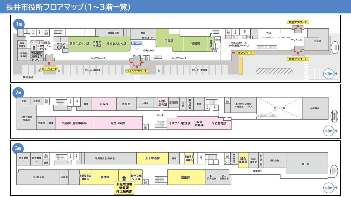Select the 税務課 room

point(196,44)
